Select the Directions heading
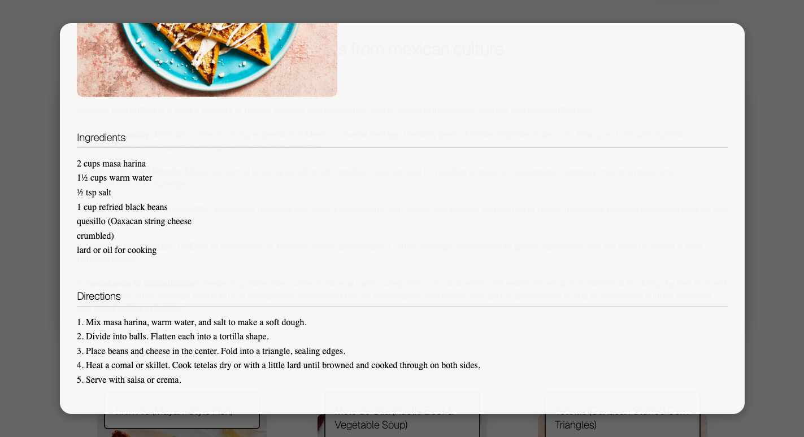This screenshot has height=437, width=804. 99,296
